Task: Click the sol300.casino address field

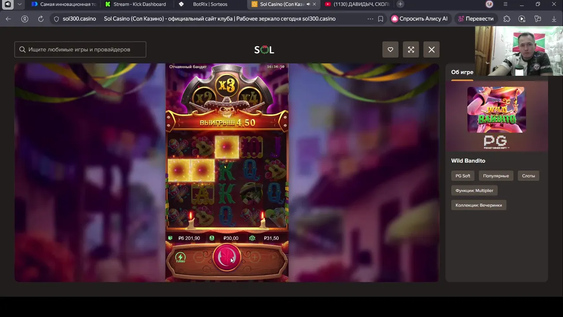Action: tap(79, 19)
